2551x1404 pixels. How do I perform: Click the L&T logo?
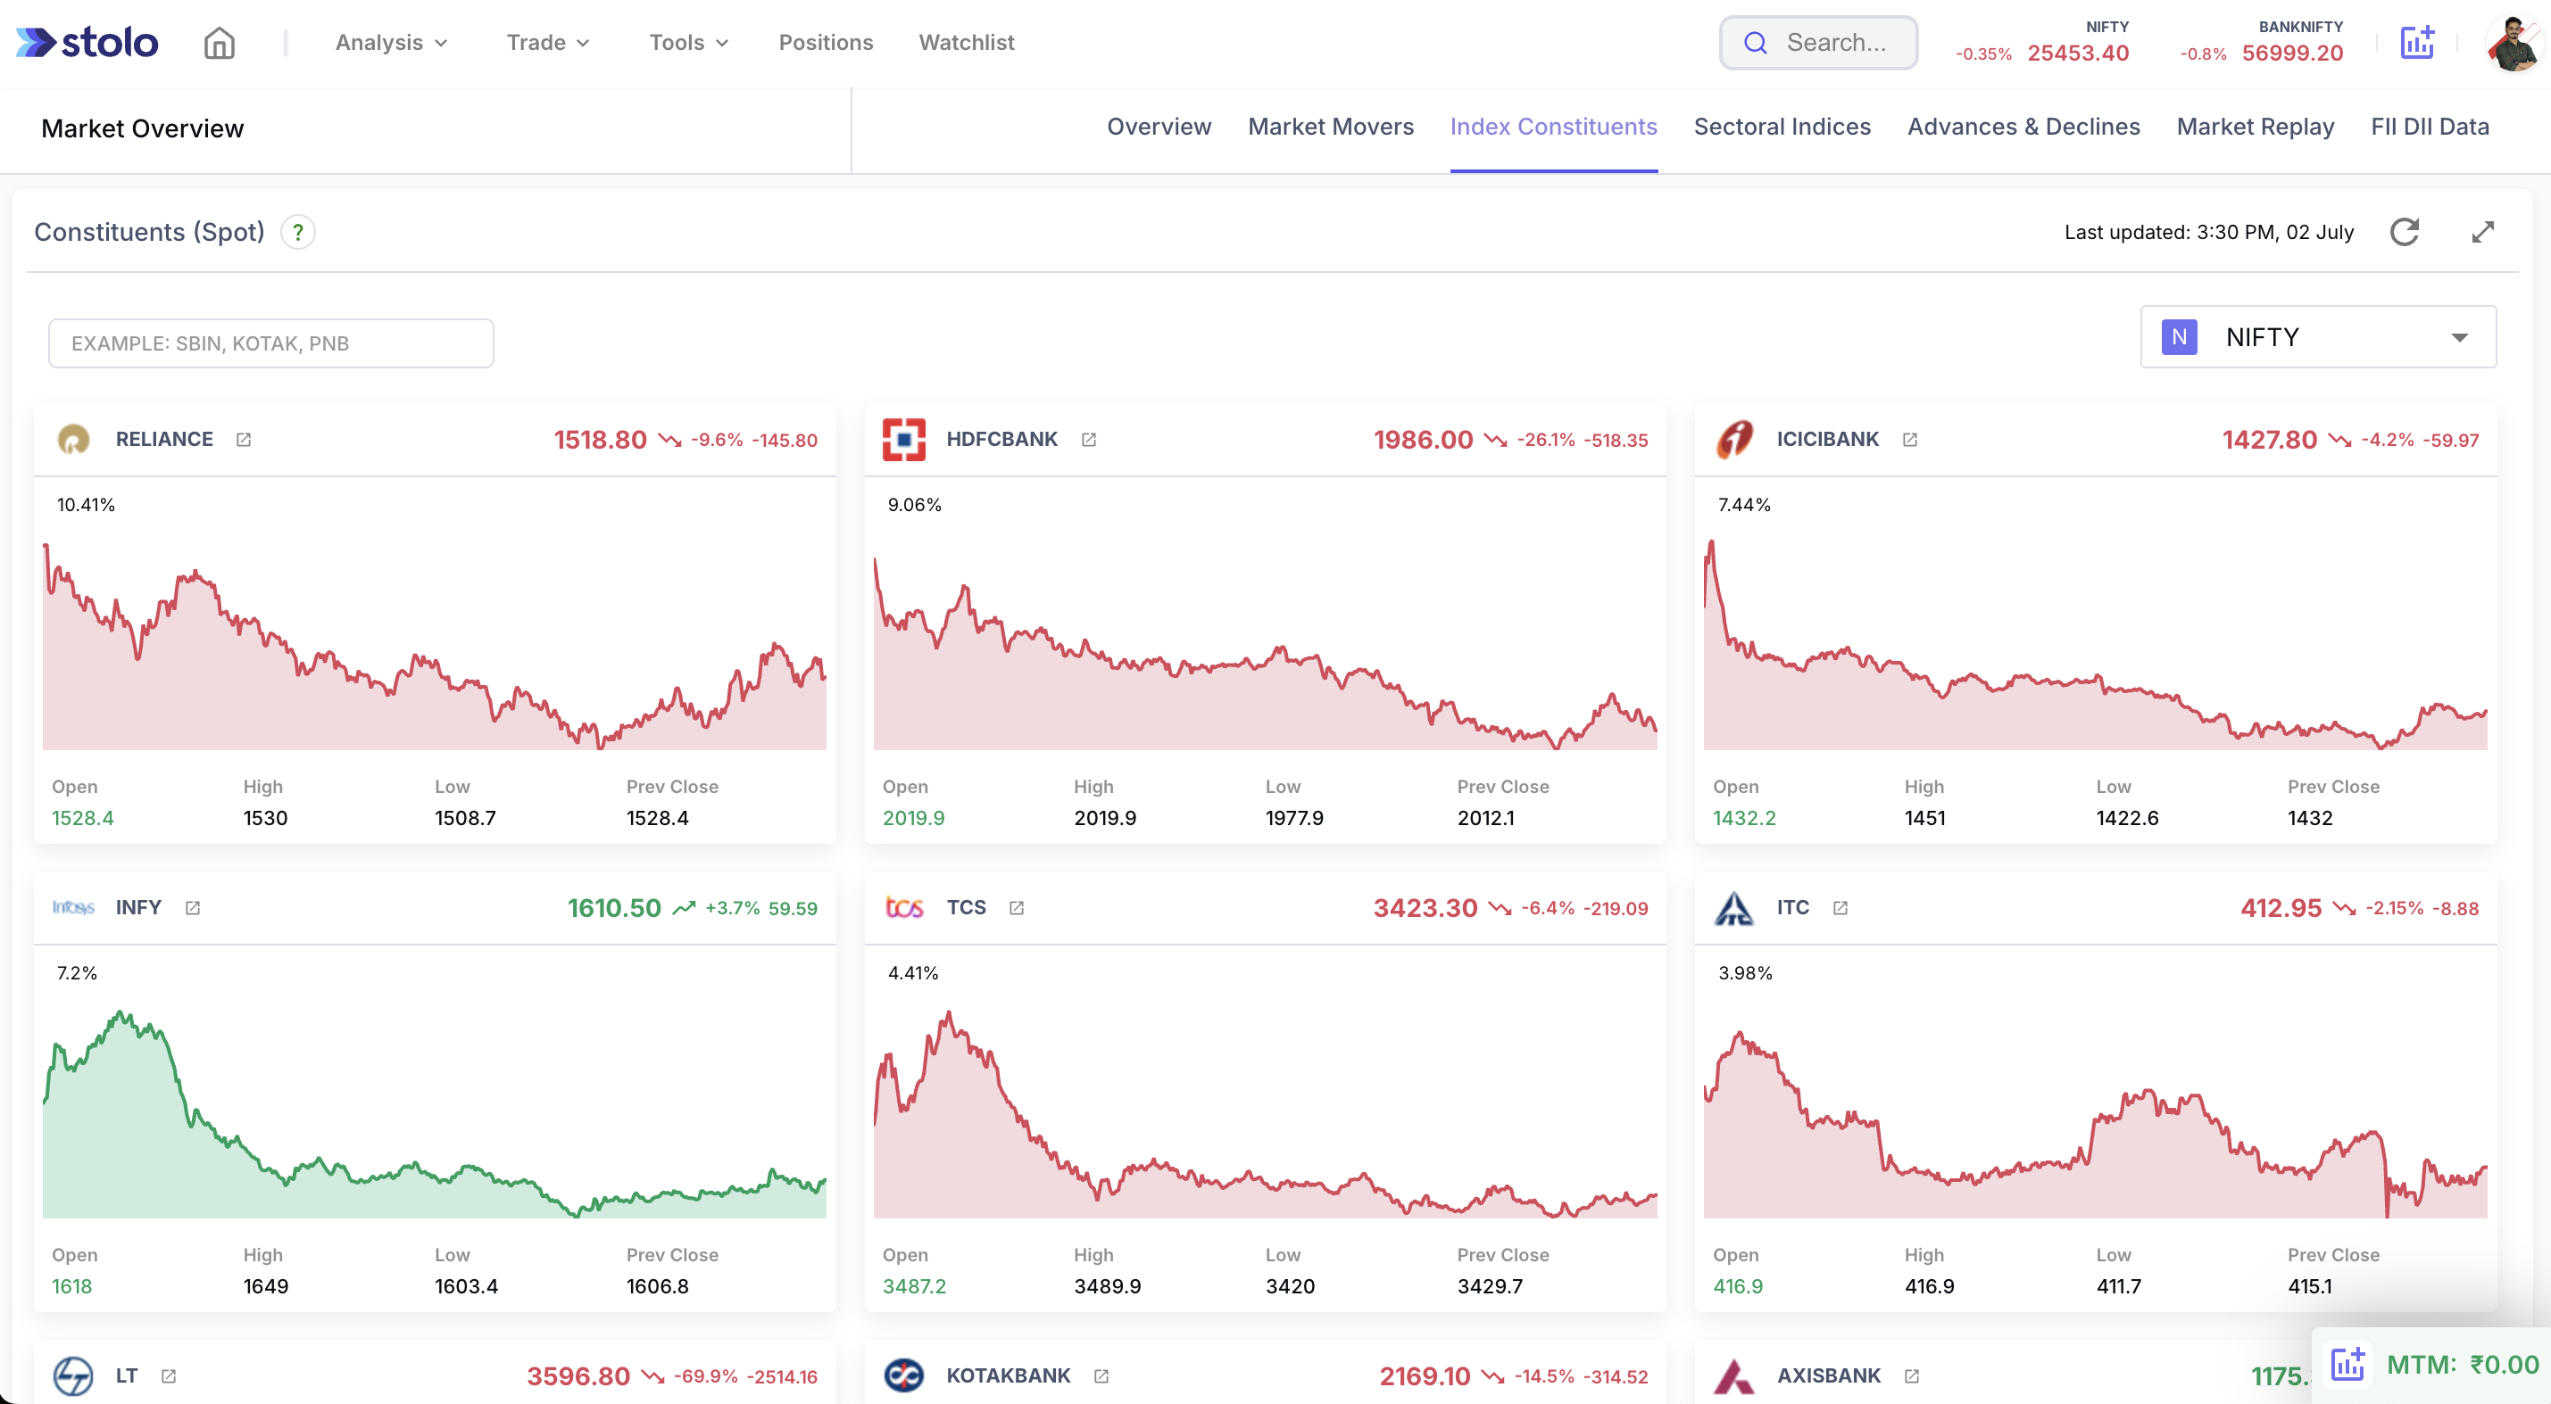coord(73,1376)
